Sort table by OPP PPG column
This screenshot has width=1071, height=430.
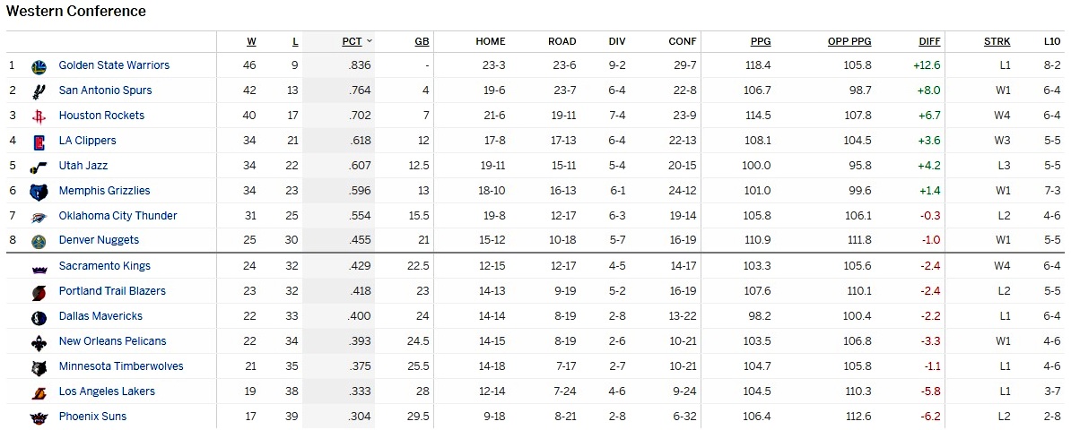pos(849,41)
